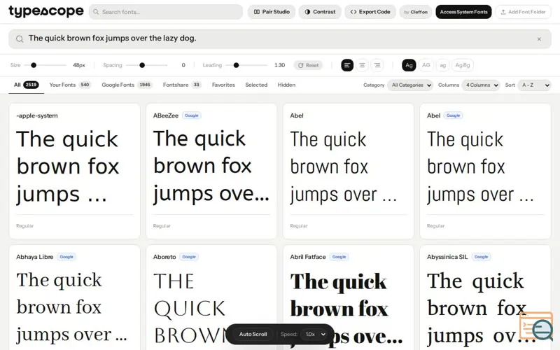
Task: Choose normal case 'Ag' option
Action: (x=409, y=65)
